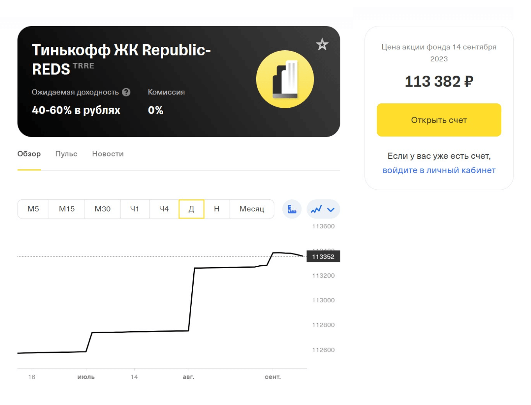The width and height of the screenshot is (531, 405).
Task: Add TRRE fund to favorites star
Action: (x=322, y=44)
